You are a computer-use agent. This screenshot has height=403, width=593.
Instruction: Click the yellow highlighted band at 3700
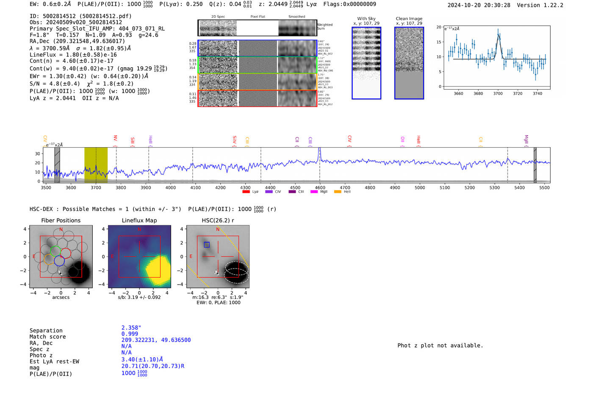point(96,165)
